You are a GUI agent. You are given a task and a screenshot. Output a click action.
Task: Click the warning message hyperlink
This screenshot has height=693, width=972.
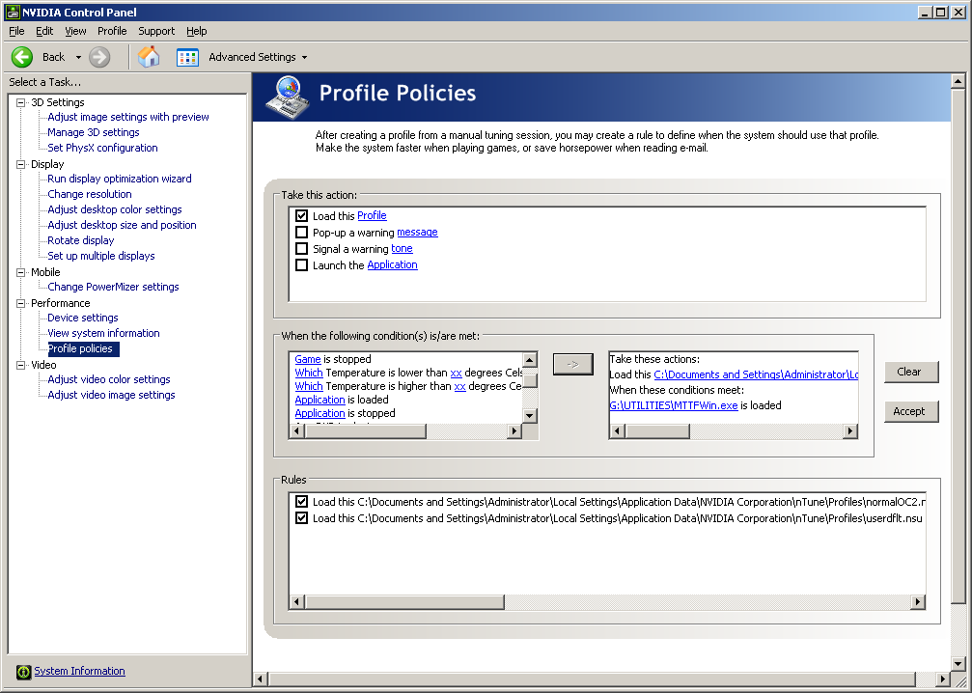(x=417, y=233)
